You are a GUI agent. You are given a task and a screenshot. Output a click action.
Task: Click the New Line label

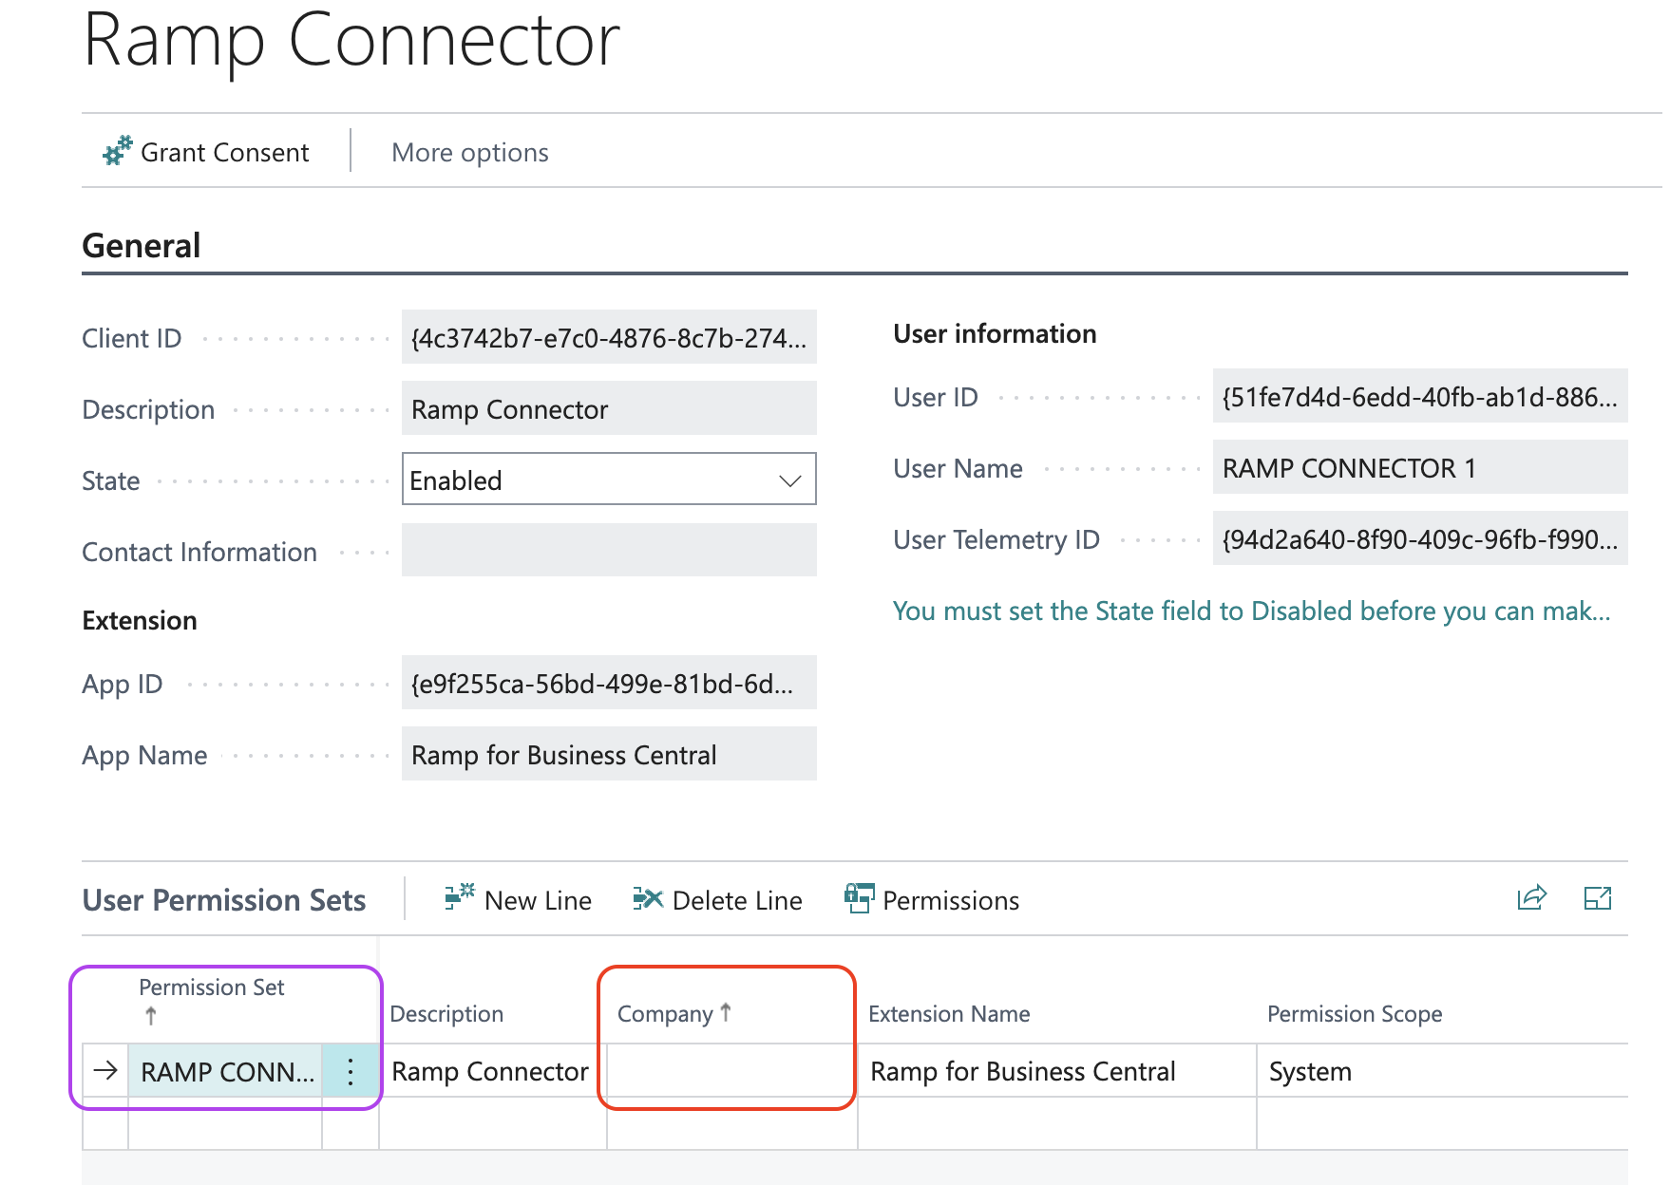point(538,900)
